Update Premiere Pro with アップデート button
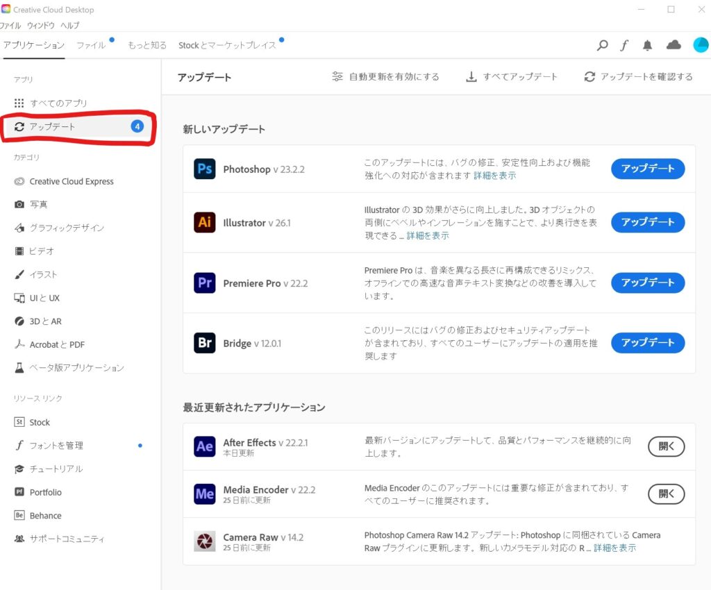 pos(648,283)
